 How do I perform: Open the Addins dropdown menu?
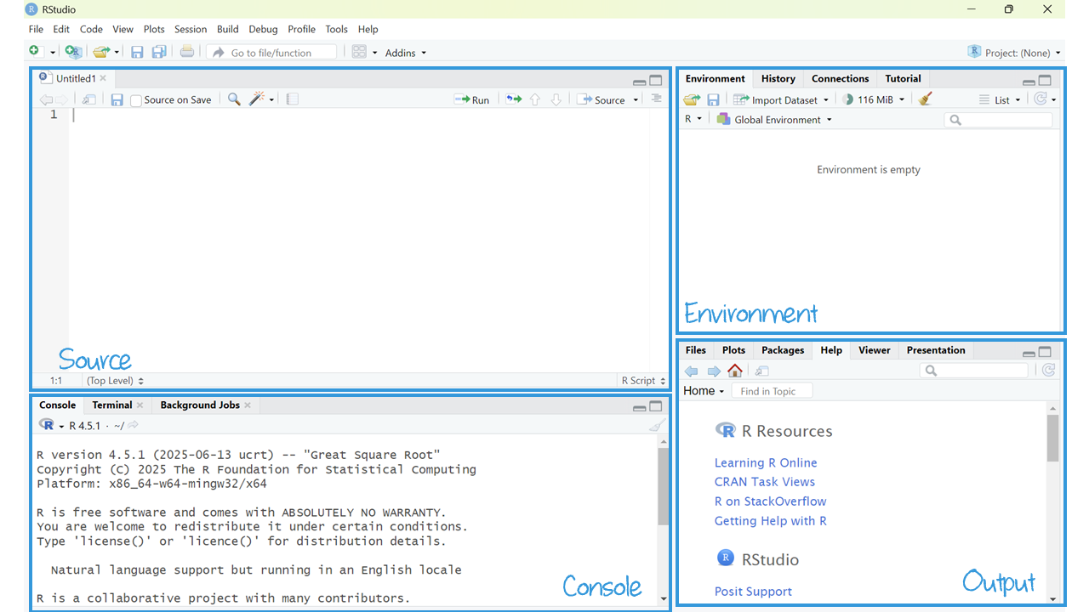[405, 53]
